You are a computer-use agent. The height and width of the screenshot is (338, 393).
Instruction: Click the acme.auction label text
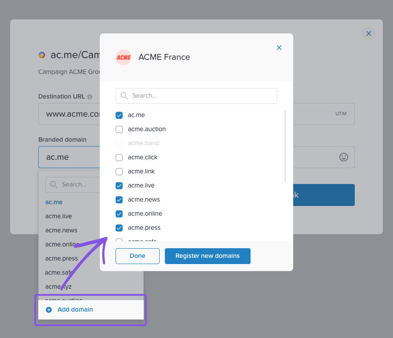tap(147, 129)
